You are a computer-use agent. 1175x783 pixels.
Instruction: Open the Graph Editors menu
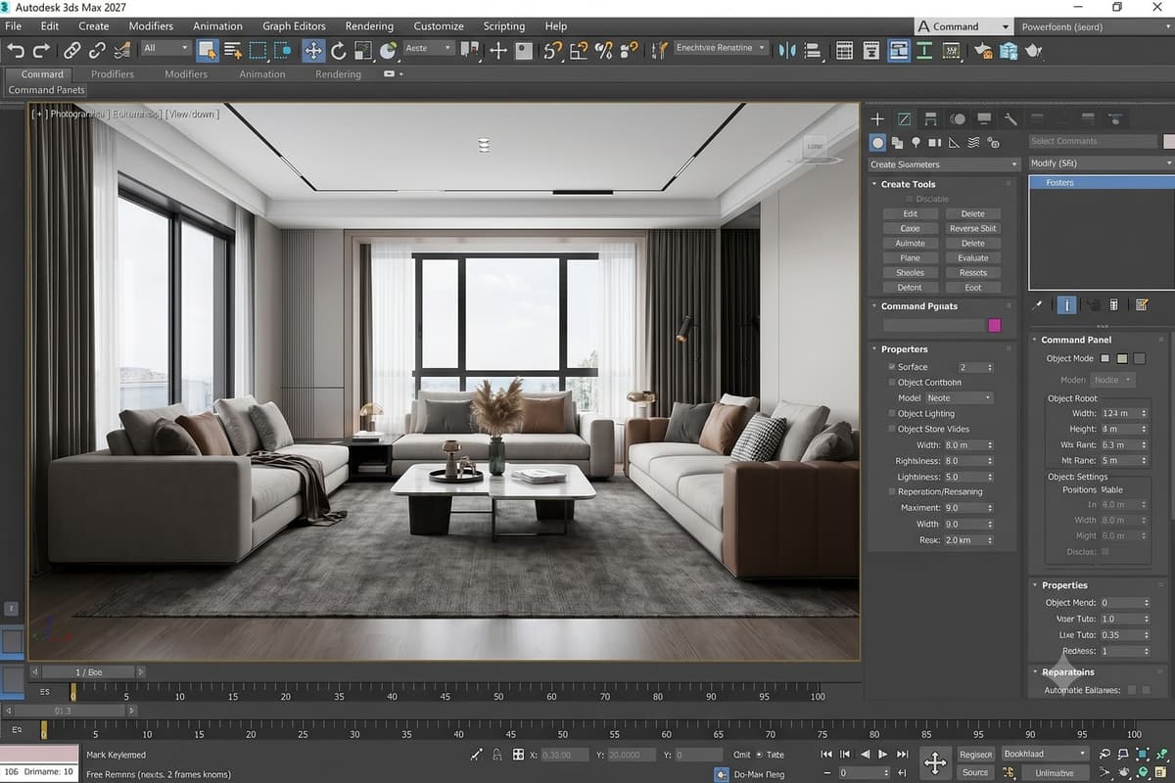pyautogui.click(x=294, y=25)
